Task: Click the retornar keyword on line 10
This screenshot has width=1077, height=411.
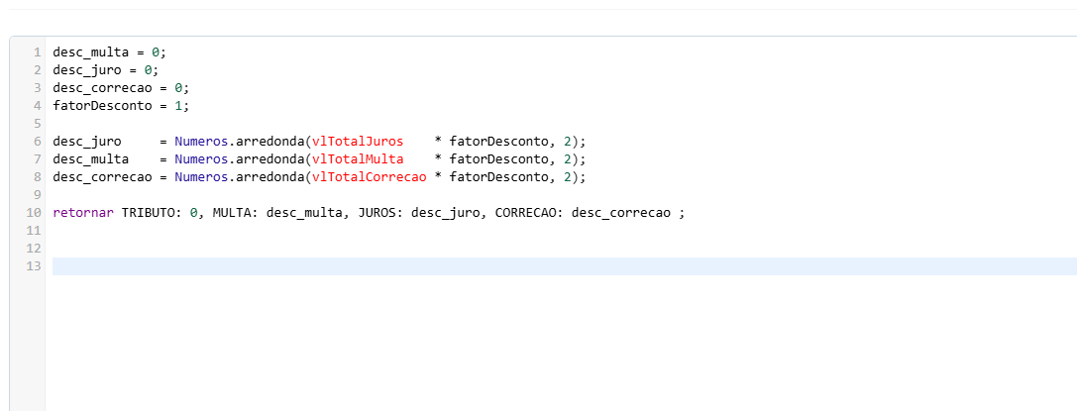Action: (x=83, y=213)
